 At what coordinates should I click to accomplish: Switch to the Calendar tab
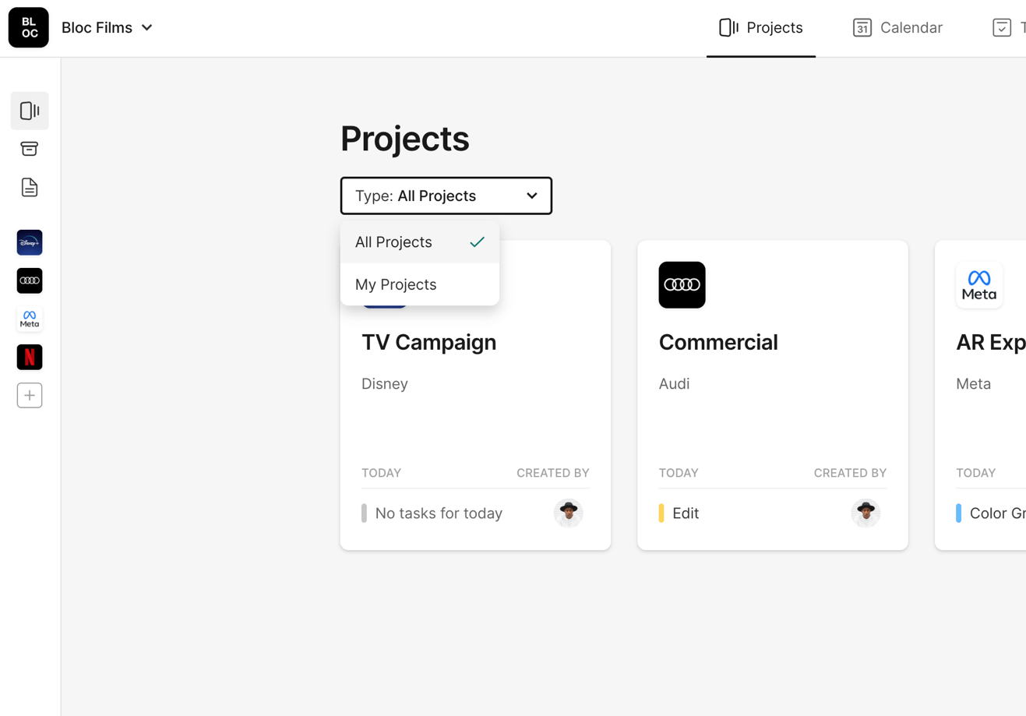tap(897, 28)
